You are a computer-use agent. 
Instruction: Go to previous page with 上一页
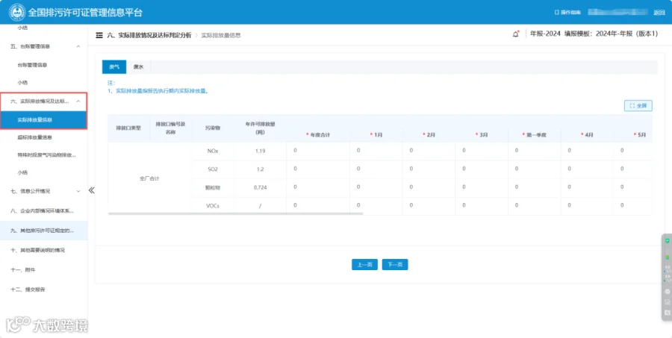(x=364, y=264)
